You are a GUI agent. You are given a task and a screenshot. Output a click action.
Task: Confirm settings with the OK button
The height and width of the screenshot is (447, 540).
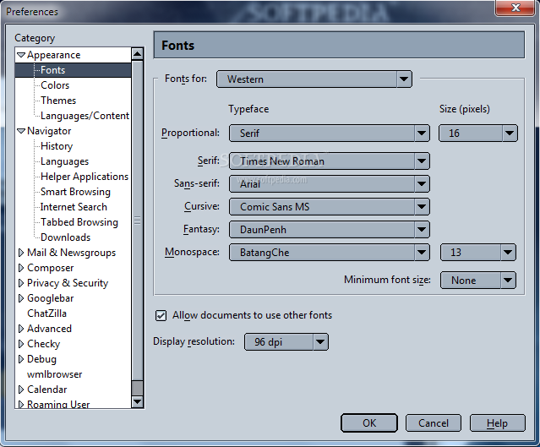pos(369,422)
